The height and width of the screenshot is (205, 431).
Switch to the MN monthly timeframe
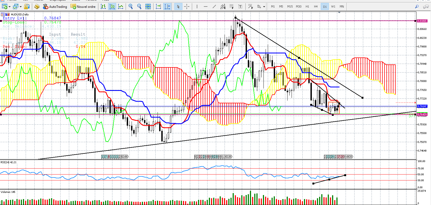pos(342,6)
